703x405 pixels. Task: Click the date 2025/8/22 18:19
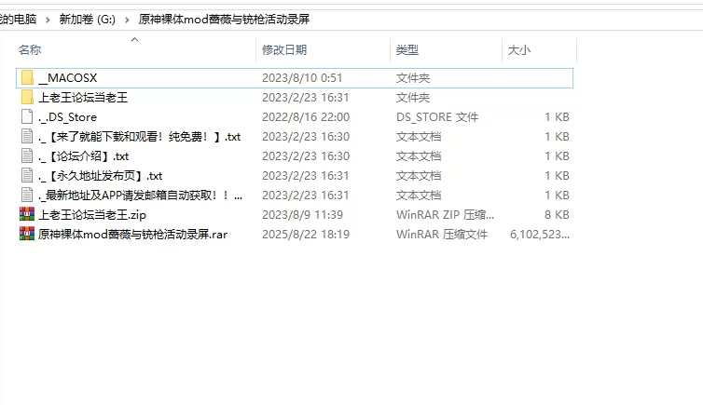coord(306,234)
